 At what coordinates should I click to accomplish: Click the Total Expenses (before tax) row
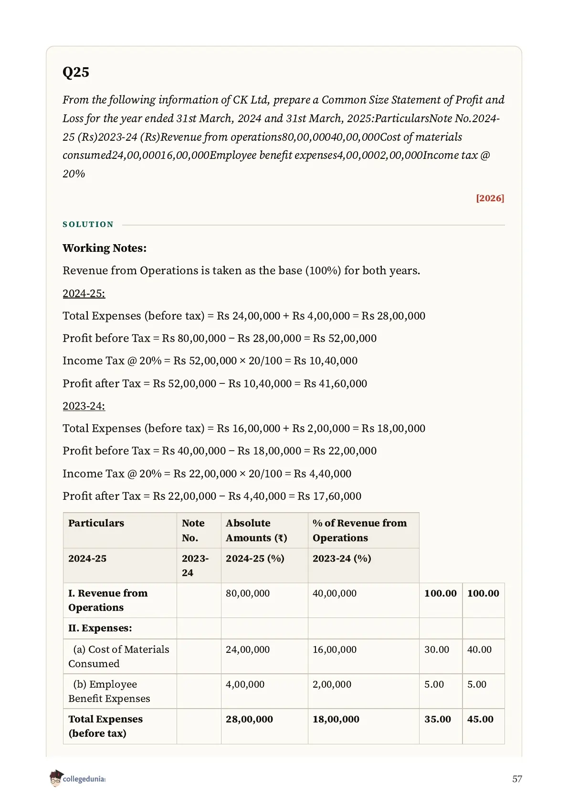click(x=284, y=726)
